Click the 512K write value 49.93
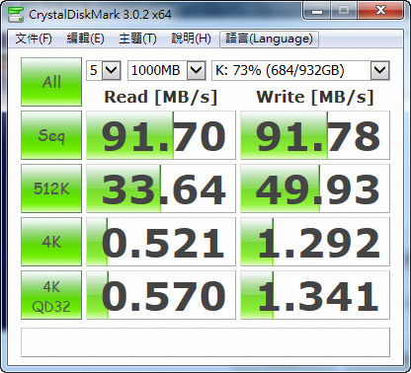This screenshot has height=373, width=411. [x=315, y=188]
